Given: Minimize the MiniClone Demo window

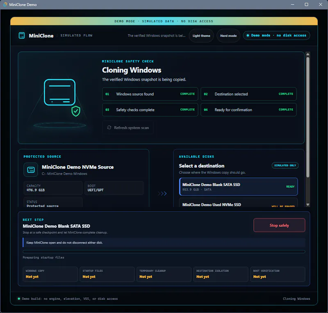Looking at the screenshot, I should (292, 5).
